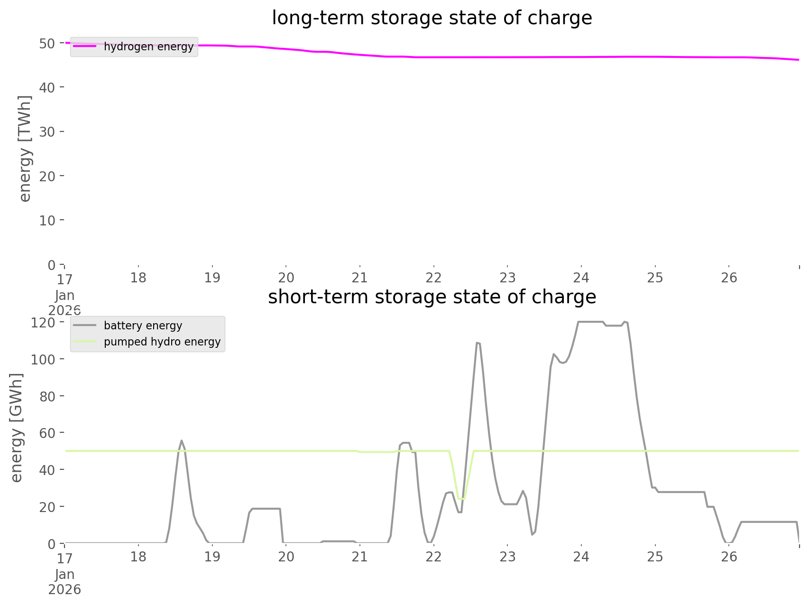The image size is (809, 606).
Task: Click date 21 on the long-term chart x-axis
Action: pyautogui.click(x=359, y=277)
